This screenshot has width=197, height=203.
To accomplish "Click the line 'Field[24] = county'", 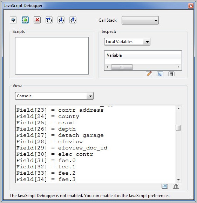I will 48,117.
